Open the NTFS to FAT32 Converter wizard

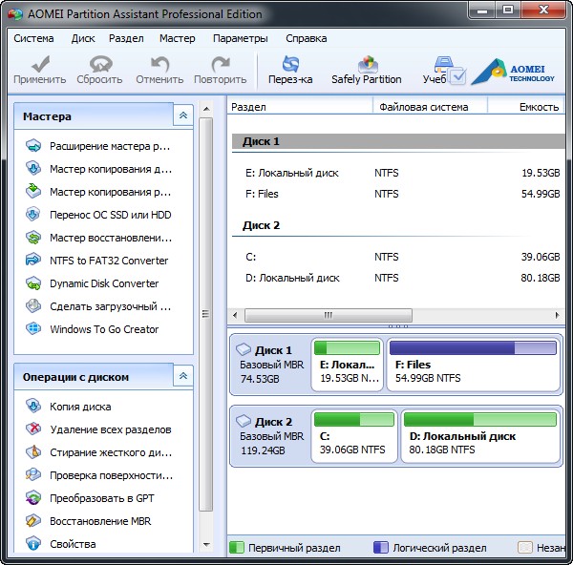(108, 261)
